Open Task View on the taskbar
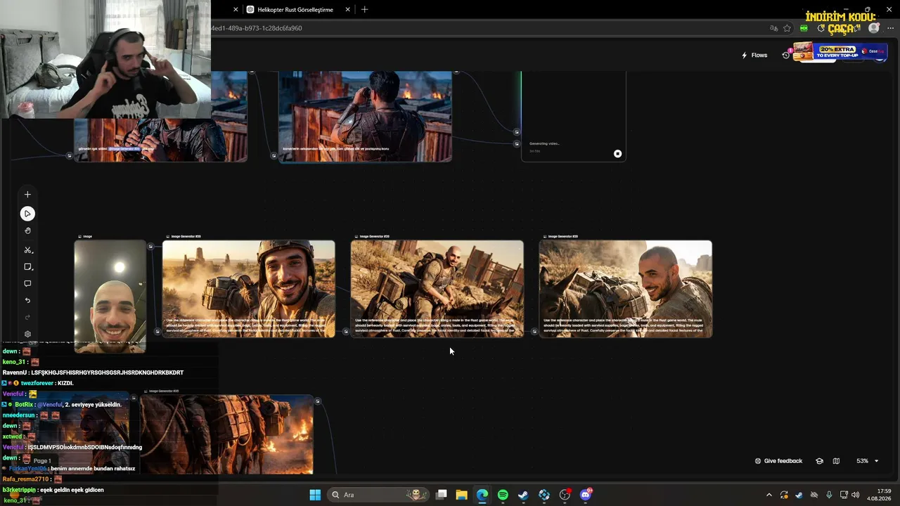900x506 pixels. pos(442,495)
